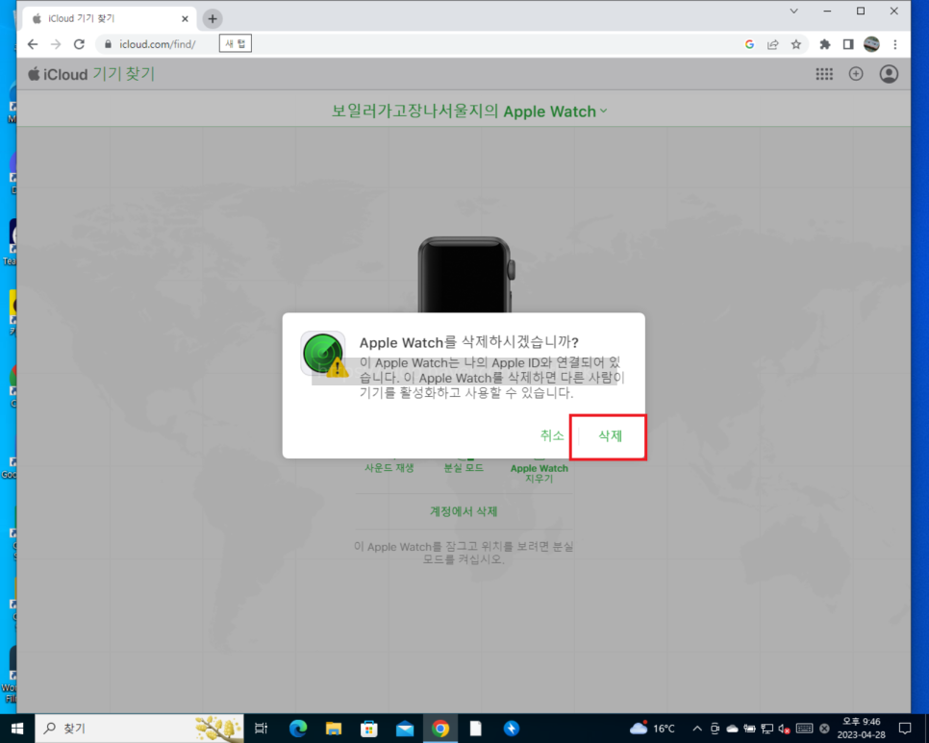
Task: Click the plus circle icon in iCloud header
Action: click(856, 74)
